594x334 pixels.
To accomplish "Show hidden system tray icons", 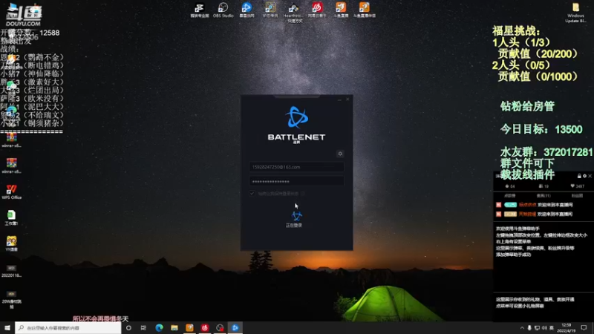I will 522,327.
